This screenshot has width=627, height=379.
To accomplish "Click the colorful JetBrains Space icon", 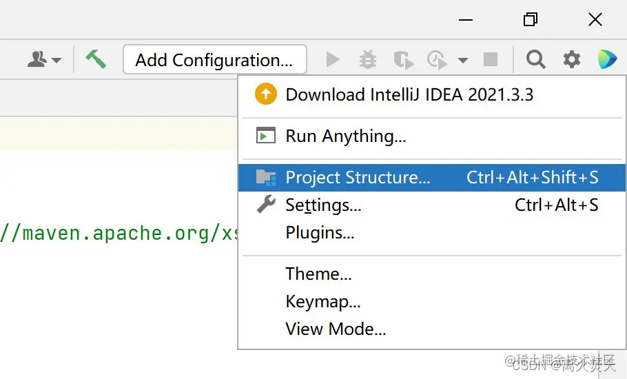I will tap(608, 59).
